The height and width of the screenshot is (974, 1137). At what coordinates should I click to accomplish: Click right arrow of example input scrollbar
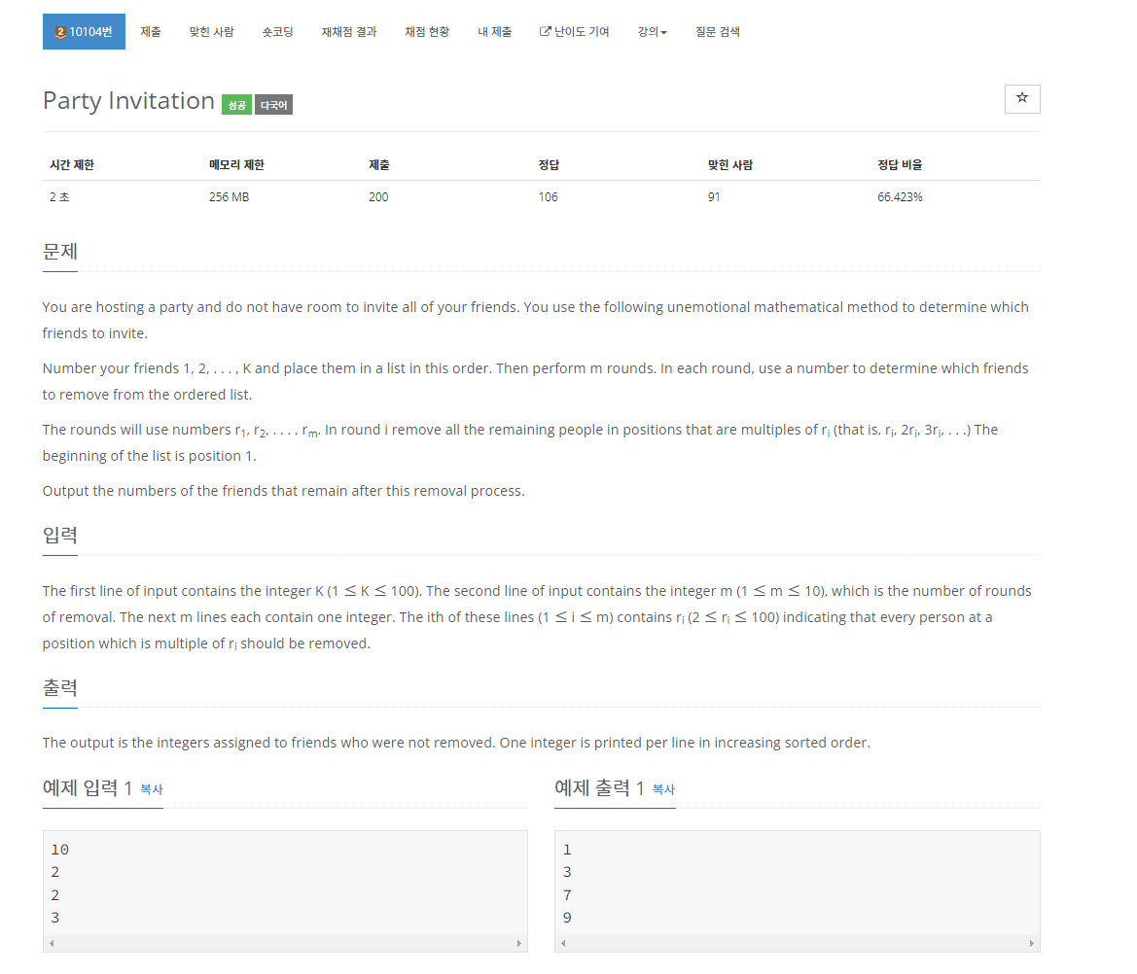point(519,944)
